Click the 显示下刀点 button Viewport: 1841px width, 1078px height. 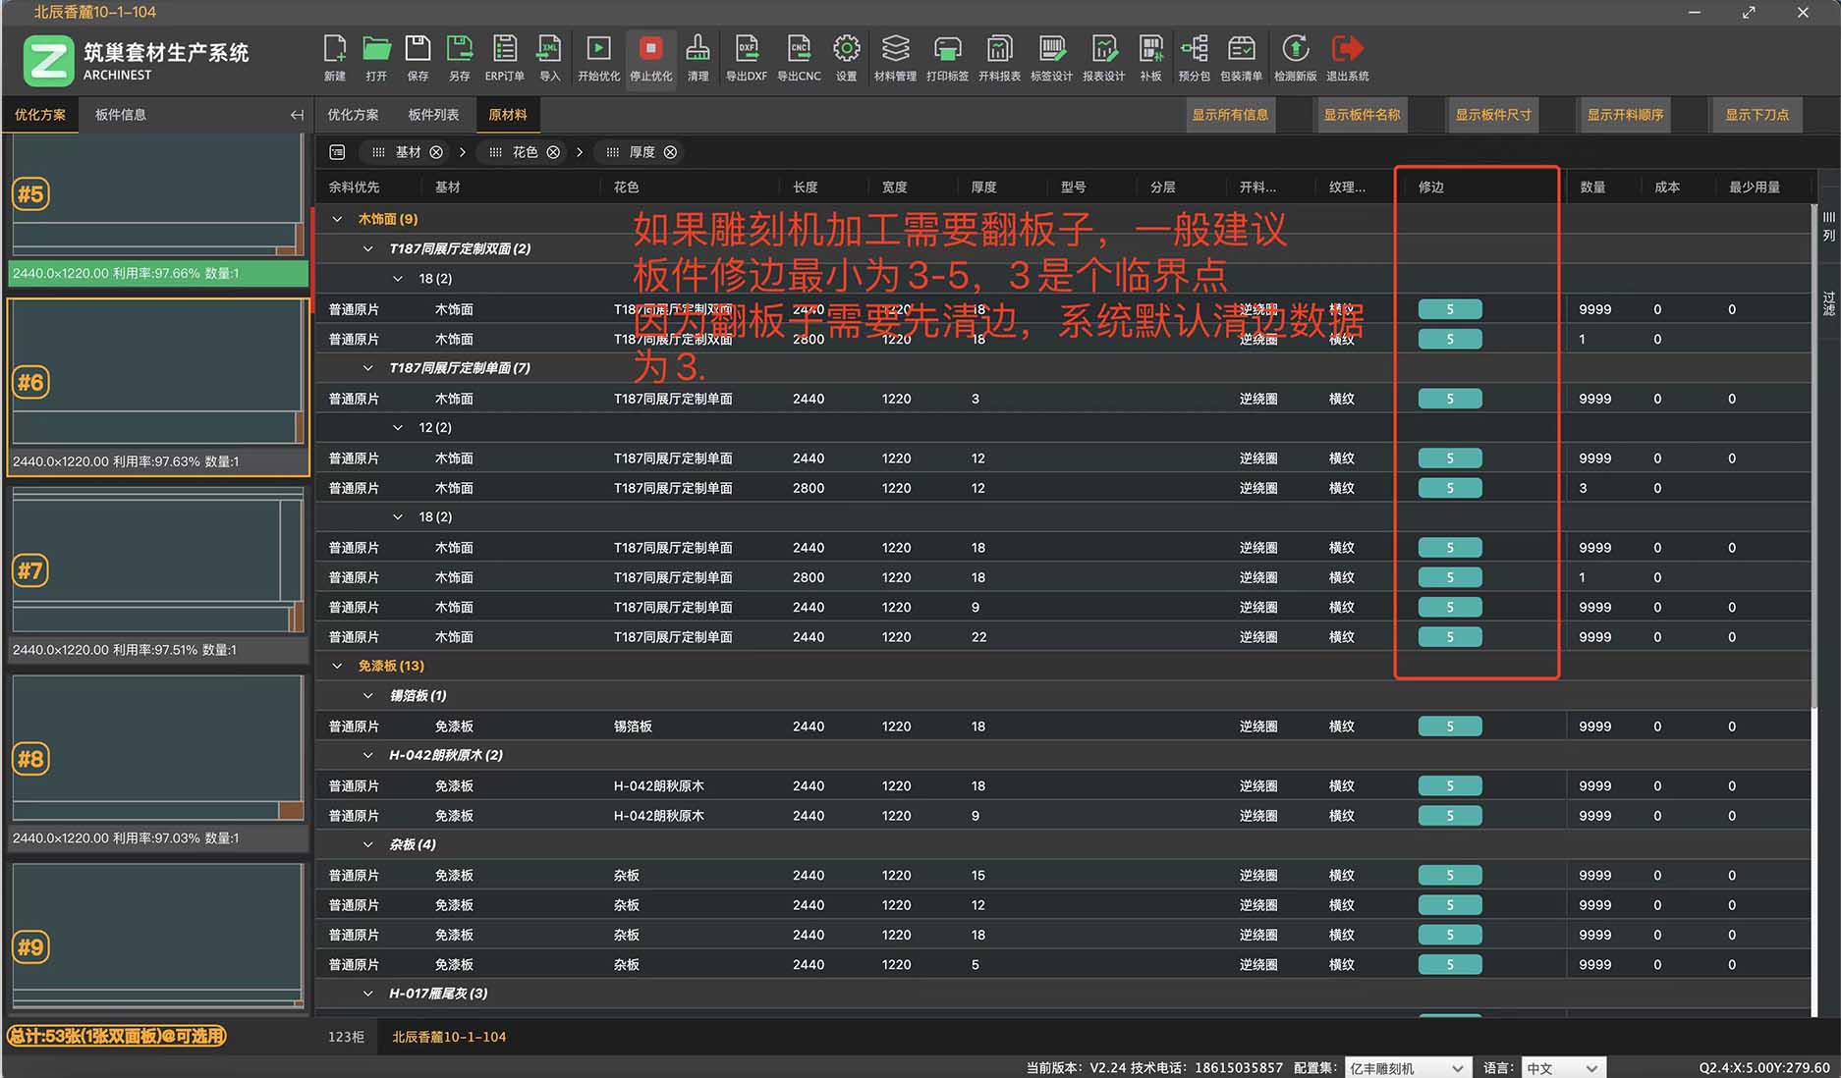click(1757, 115)
